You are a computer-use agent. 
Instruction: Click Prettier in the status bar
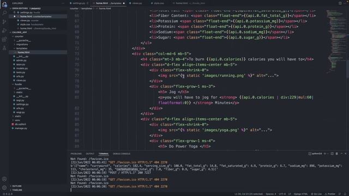point(330,194)
